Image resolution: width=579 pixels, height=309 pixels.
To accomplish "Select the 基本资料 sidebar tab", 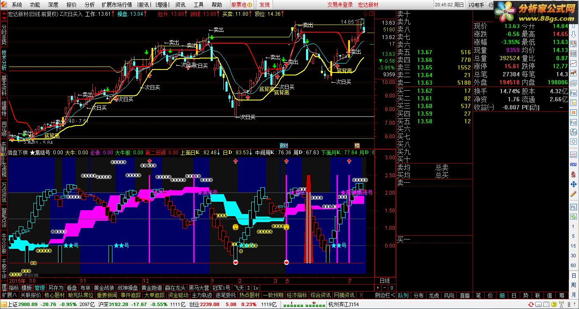I will [4, 86].
